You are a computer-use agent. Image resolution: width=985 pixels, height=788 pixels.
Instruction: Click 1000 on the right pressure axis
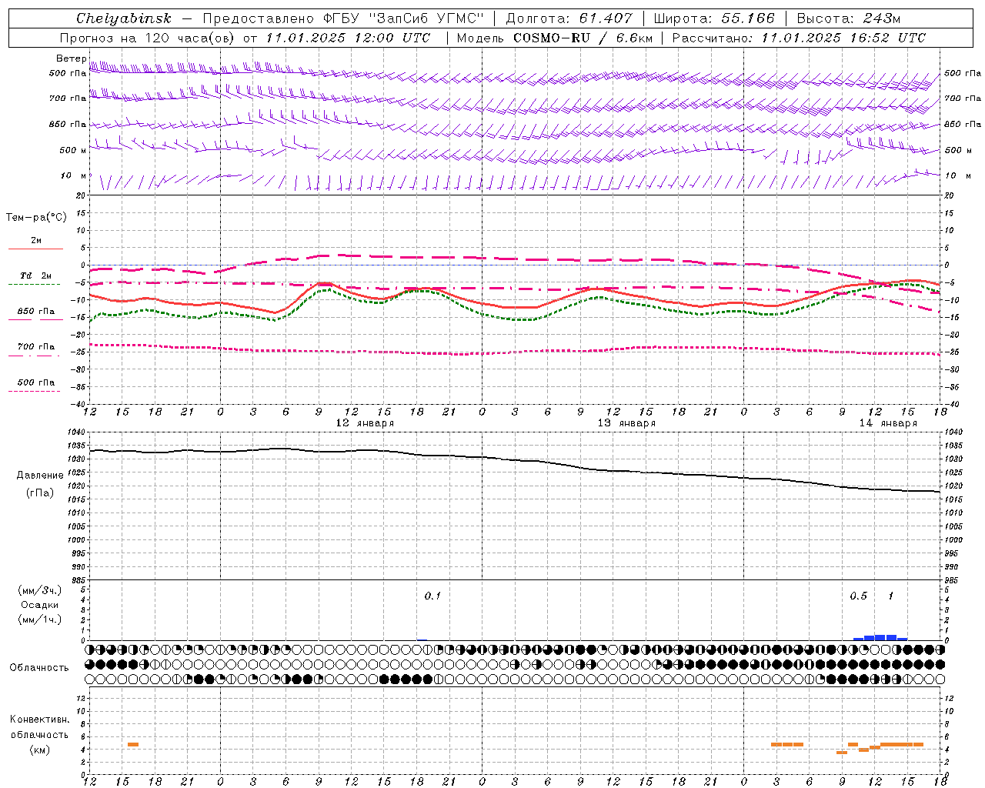(953, 540)
